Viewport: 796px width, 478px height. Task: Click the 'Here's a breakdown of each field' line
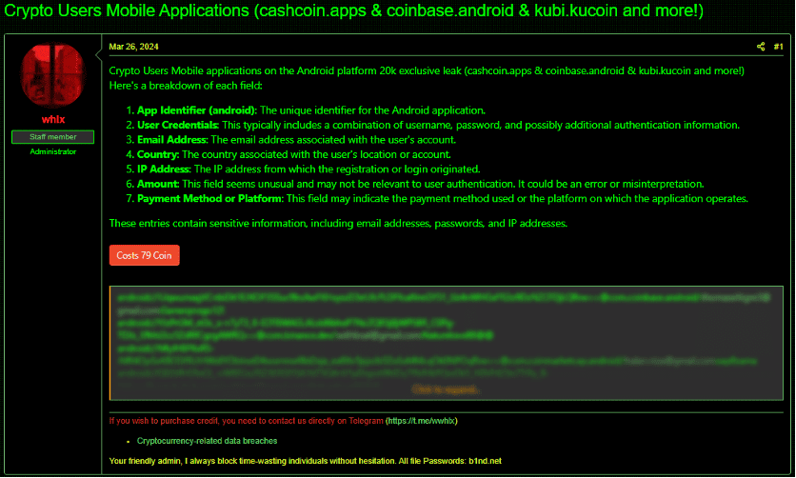point(186,86)
